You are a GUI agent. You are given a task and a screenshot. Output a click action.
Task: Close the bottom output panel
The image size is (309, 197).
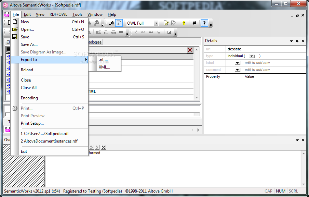pos(303,140)
